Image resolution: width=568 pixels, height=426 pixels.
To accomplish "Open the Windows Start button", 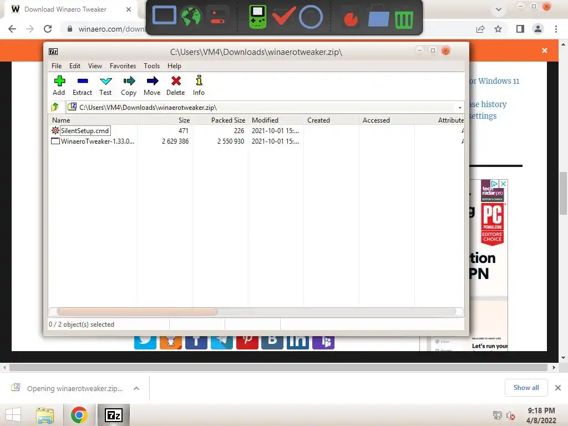I will coord(13,415).
